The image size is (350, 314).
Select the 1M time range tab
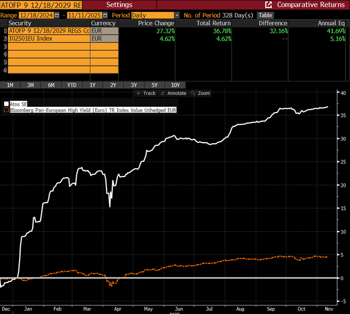pos(10,85)
